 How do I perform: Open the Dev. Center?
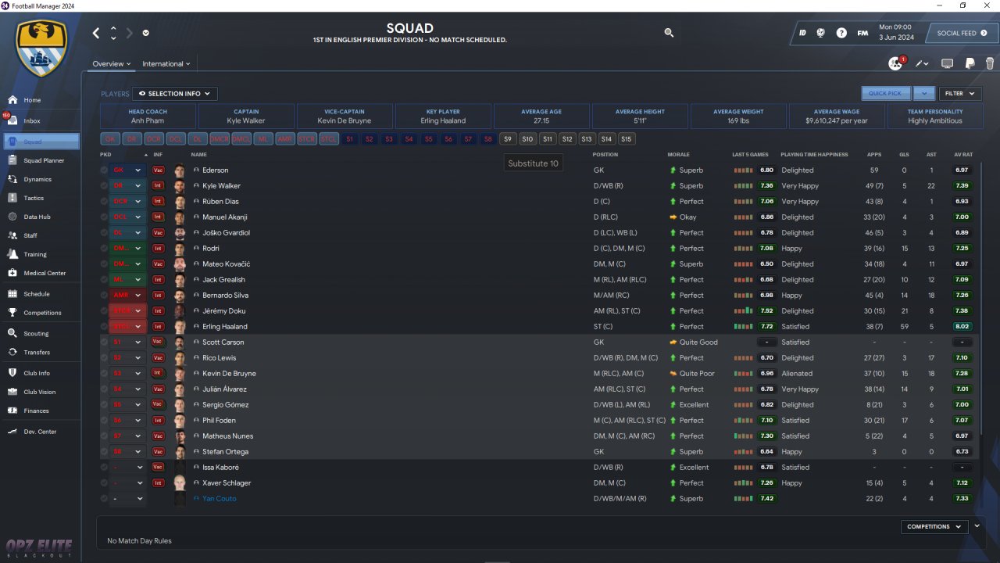tap(41, 432)
